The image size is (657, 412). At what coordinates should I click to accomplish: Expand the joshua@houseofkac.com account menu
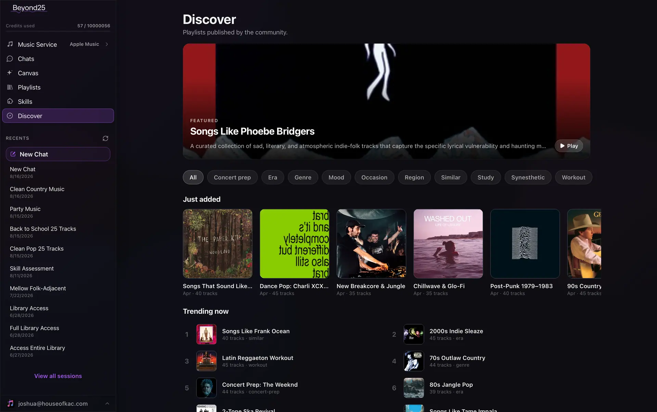(x=107, y=403)
